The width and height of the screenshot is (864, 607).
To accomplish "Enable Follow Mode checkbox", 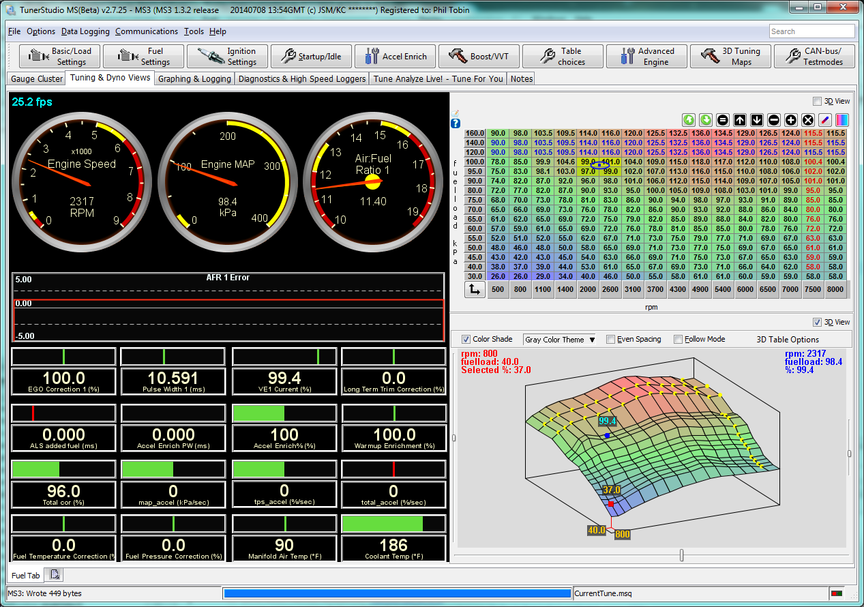I will click(678, 339).
